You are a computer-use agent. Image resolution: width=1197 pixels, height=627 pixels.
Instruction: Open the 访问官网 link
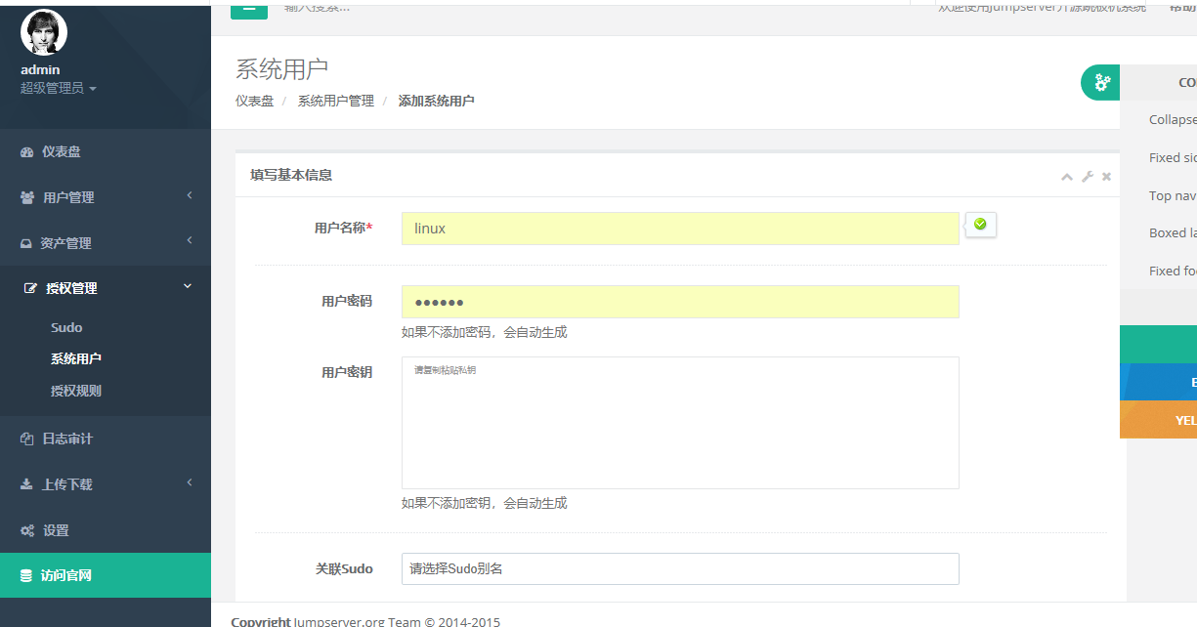pyautogui.click(x=106, y=576)
